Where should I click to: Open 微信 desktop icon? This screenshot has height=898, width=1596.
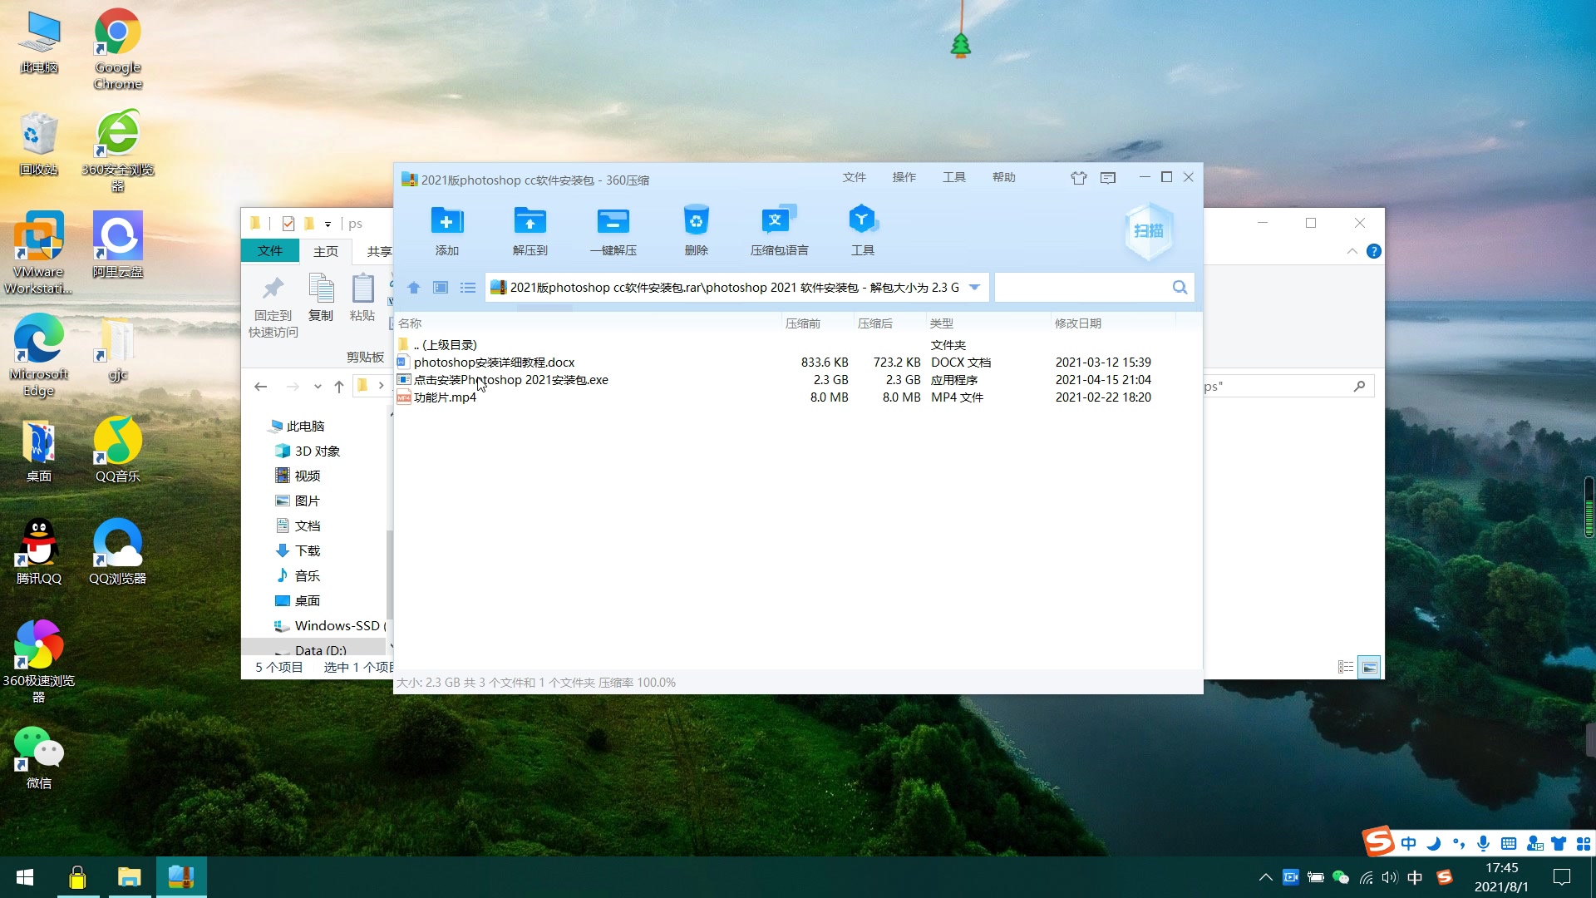[38, 757]
